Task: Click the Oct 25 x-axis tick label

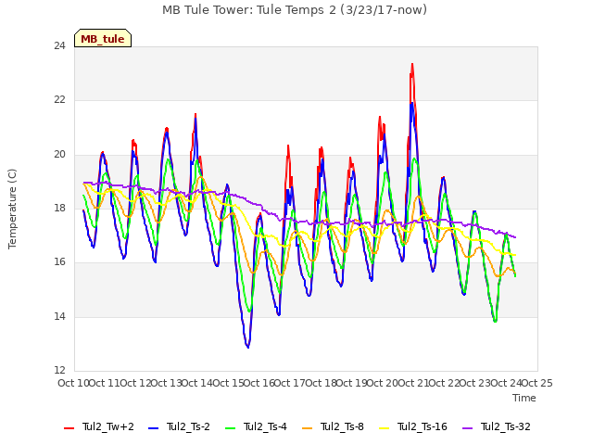Action: 537,383
